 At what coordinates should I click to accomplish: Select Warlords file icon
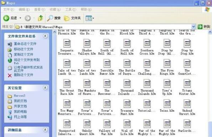(187, 124)
